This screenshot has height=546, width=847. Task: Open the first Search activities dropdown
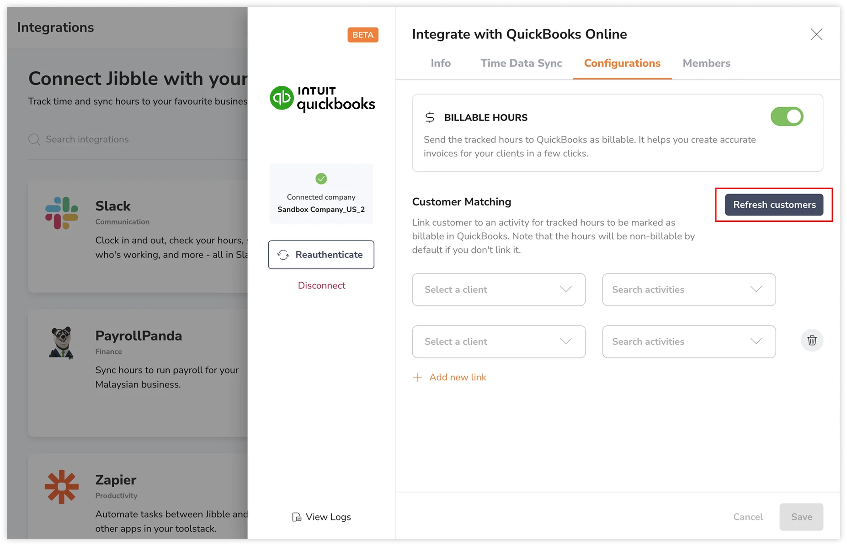pyautogui.click(x=689, y=289)
